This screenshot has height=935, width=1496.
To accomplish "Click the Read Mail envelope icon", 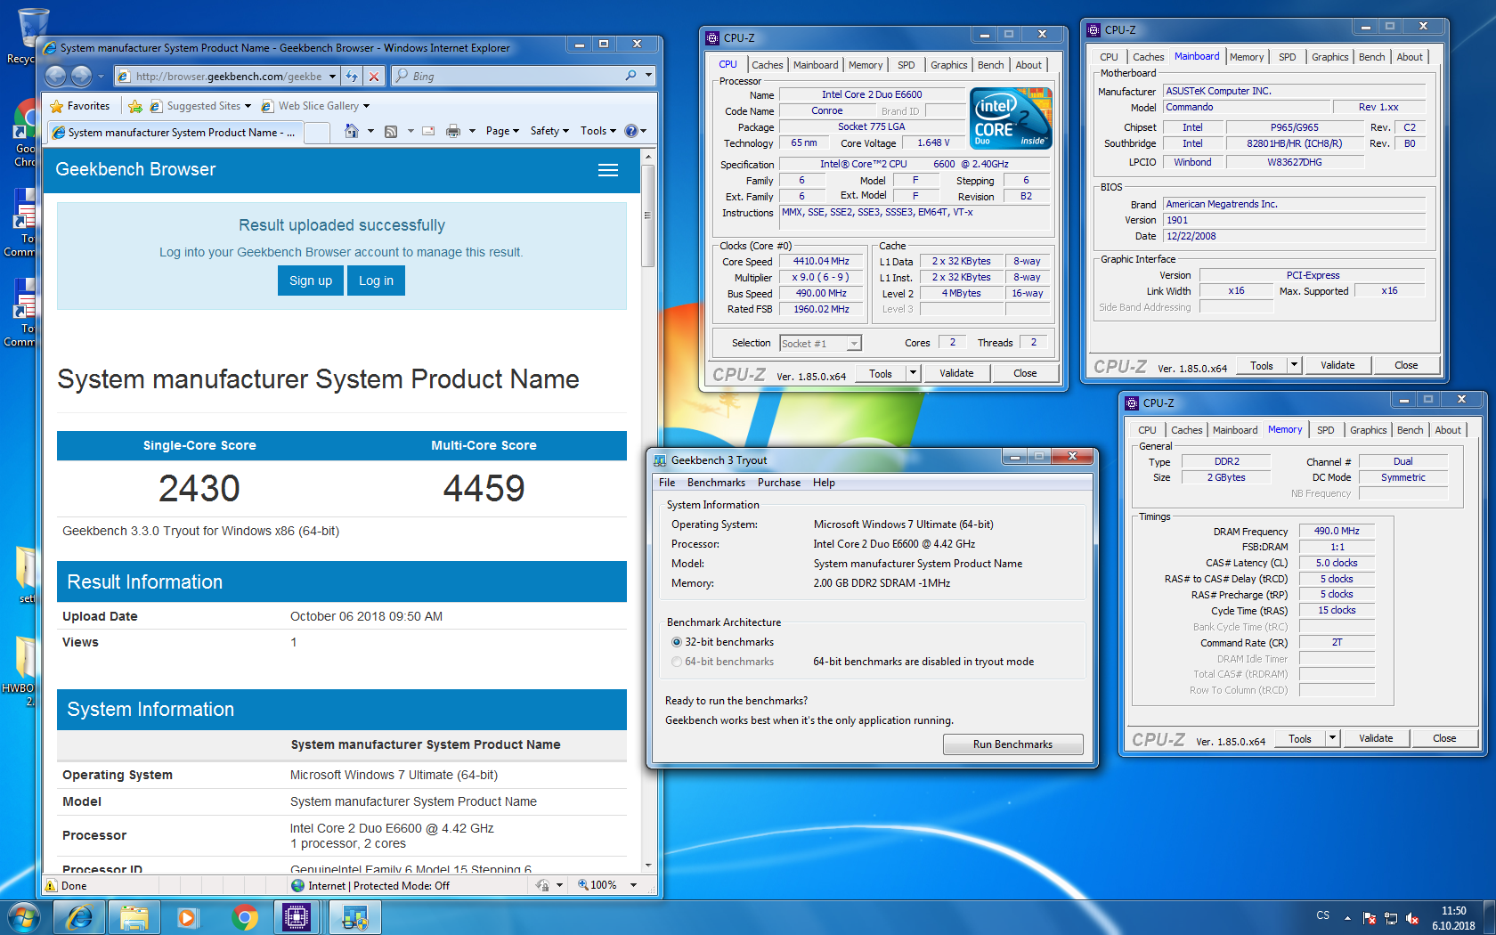I will click(x=428, y=131).
